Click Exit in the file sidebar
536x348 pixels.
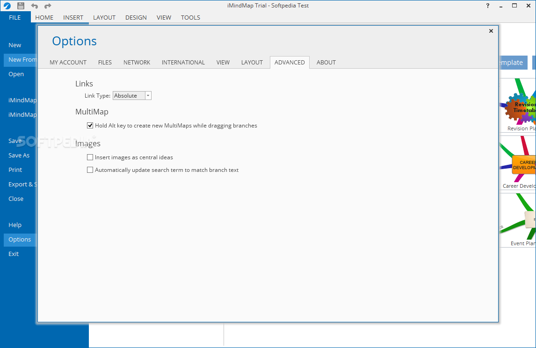pos(14,254)
